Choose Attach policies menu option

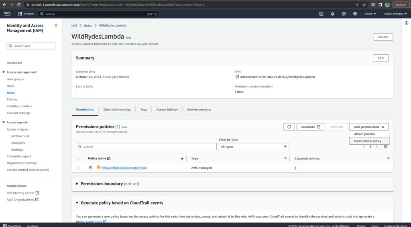point(369,134)
